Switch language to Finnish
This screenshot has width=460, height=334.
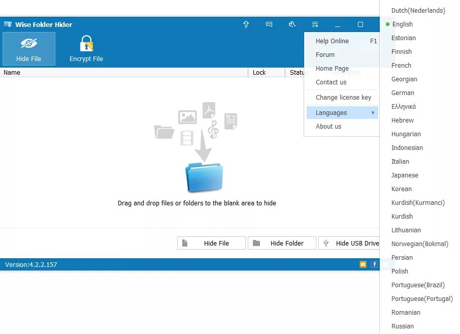(401, 52)
